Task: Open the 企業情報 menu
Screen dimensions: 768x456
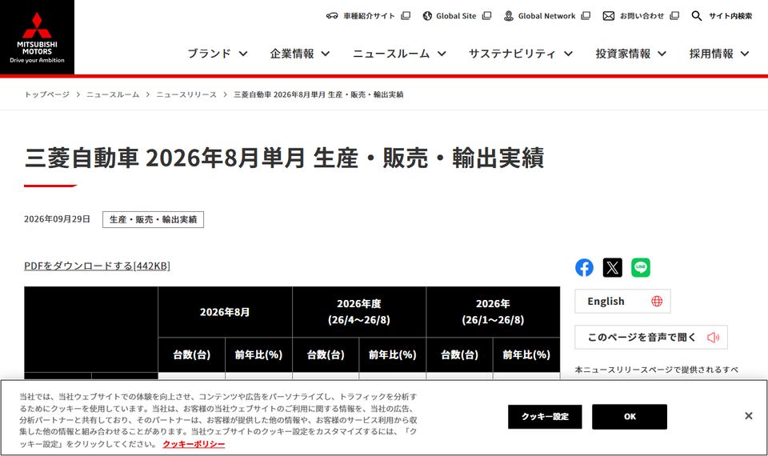Action: click(292, 54)
